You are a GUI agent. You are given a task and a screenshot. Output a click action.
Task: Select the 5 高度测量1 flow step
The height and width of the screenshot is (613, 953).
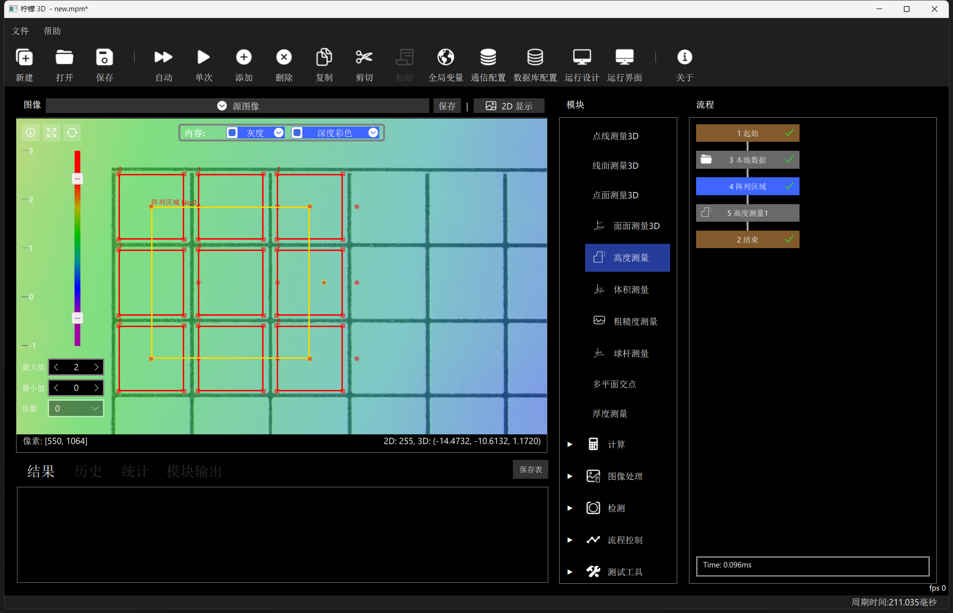748,213
